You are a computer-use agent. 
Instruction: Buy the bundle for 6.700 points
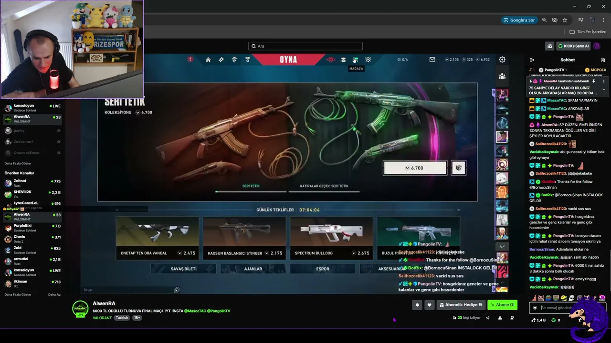coord(415,168)
